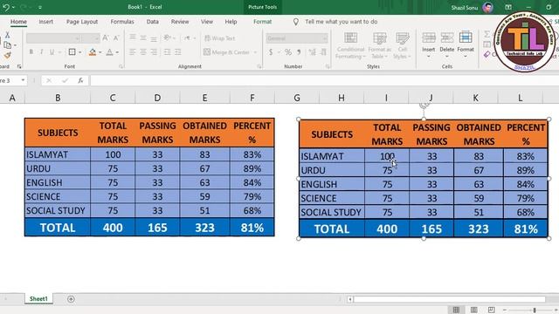Toggle Align Left
The height and width of the screenshot is (314, 559).
[x=132, y=52]
